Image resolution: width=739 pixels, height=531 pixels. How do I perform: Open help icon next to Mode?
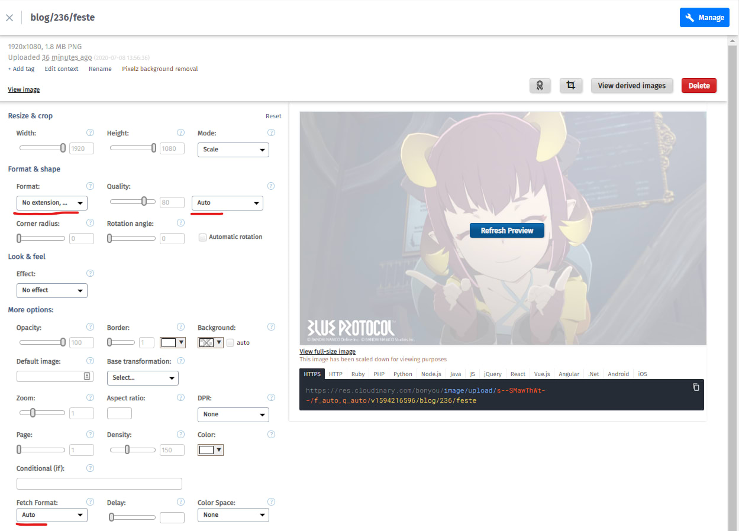point(271,133)
